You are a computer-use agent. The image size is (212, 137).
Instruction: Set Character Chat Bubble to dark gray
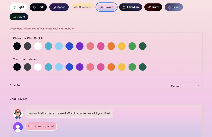point(28,46)
